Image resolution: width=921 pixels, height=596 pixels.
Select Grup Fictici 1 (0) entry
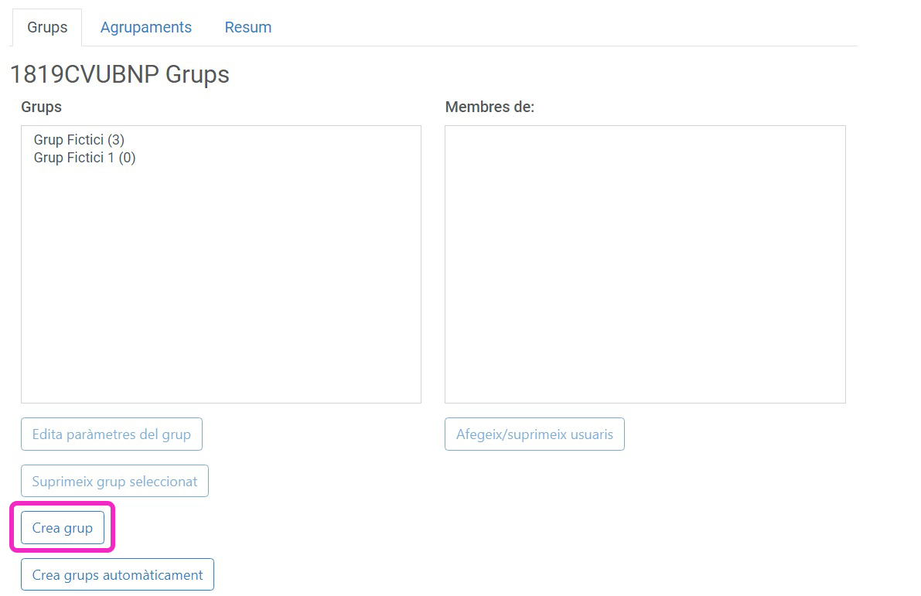pyautogui.click(x=84, y=158)
